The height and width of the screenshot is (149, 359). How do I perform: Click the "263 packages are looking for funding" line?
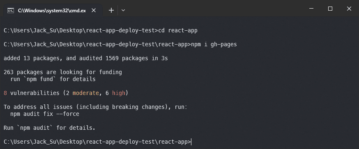[x=63, y=72]
